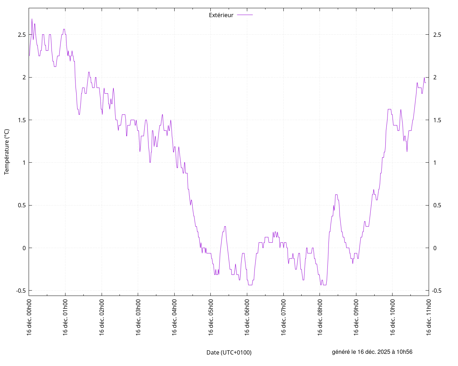This screenshot has width=458, height=366.
Task: Click the 0.5 label on right axis
Action: 437,206
